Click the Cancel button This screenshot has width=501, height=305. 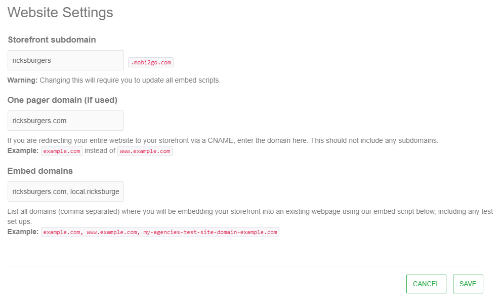426,284
